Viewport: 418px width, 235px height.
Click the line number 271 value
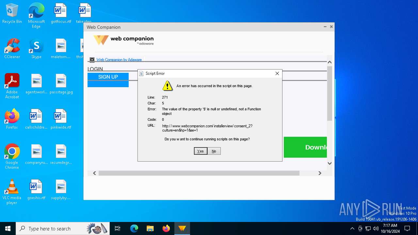(165, 97)
